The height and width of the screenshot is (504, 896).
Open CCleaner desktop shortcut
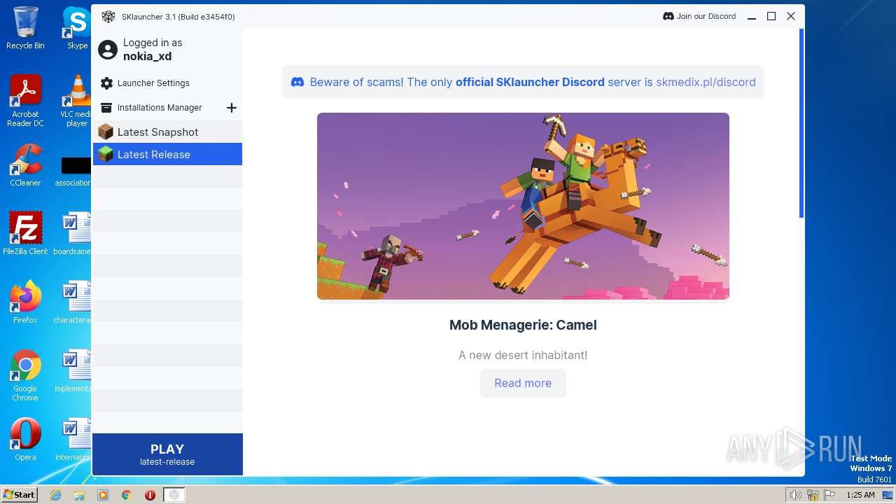click(25, 165)
